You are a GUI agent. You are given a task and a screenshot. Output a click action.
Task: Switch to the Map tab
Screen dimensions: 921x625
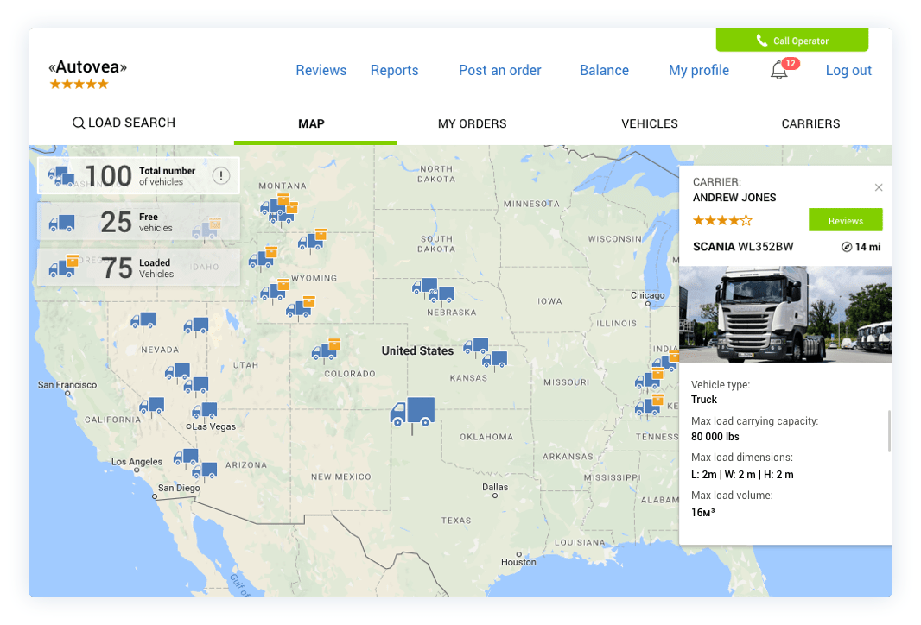point(311,123)
